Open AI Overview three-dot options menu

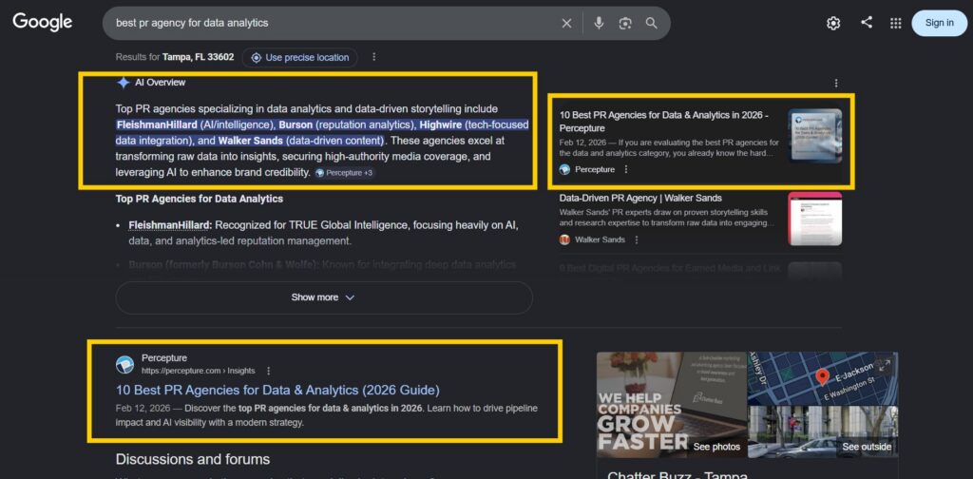[x=836, y=84]
